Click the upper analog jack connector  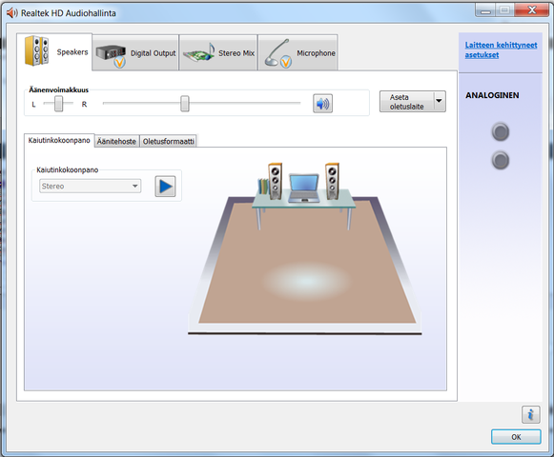(501, 132)
